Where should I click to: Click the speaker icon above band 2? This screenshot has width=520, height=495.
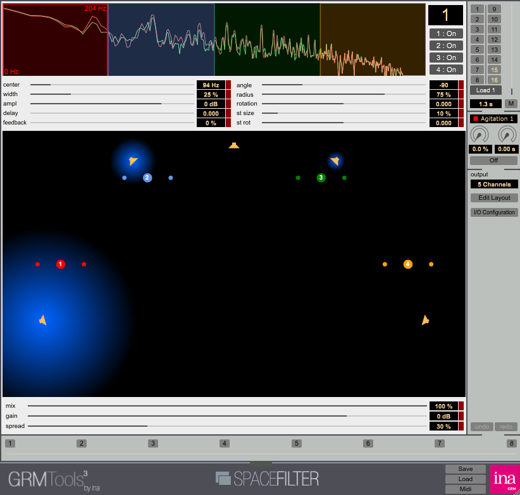point(133,161)
